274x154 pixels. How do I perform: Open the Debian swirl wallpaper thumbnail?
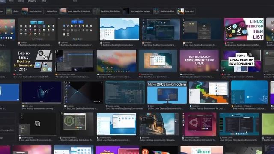coord(42,92)
